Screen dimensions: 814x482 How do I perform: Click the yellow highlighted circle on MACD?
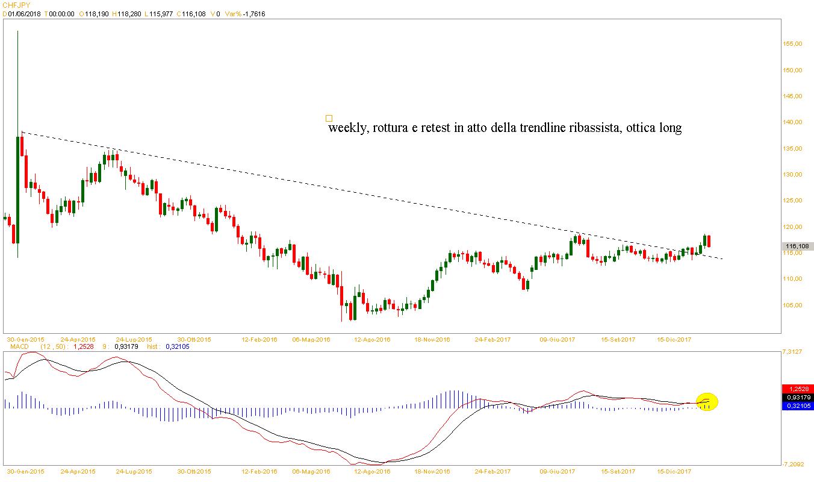(707, 401)
